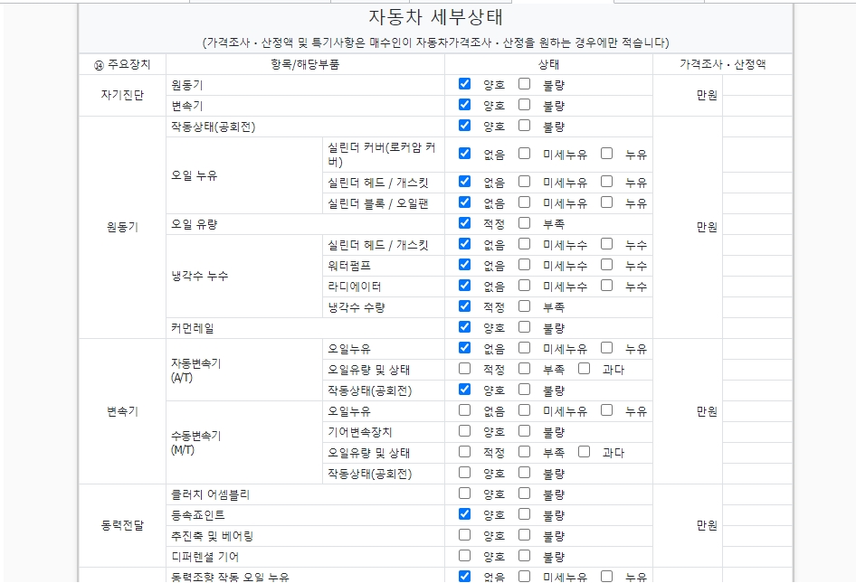
Task: Check 양호 for 기어변속장치
Action: (x=464, y=431)
